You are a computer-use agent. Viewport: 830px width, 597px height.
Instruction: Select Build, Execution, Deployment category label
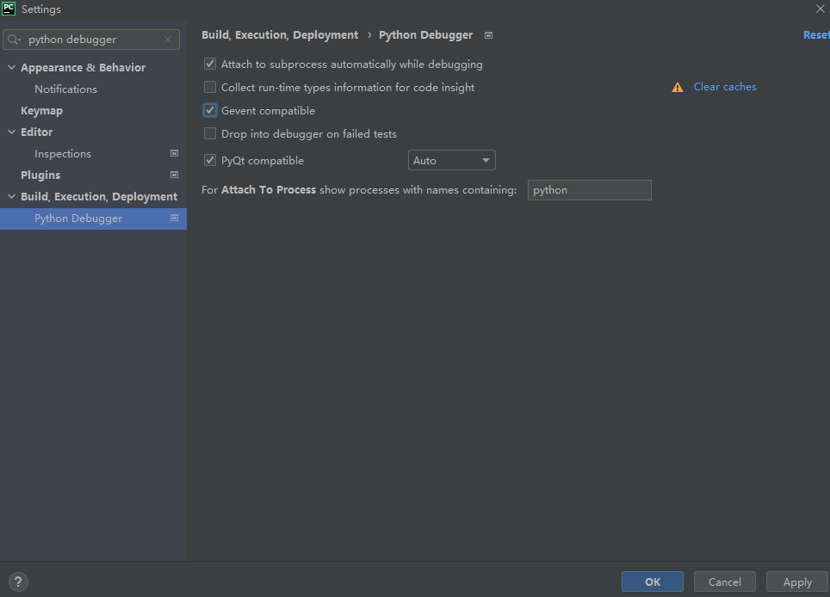99,196
